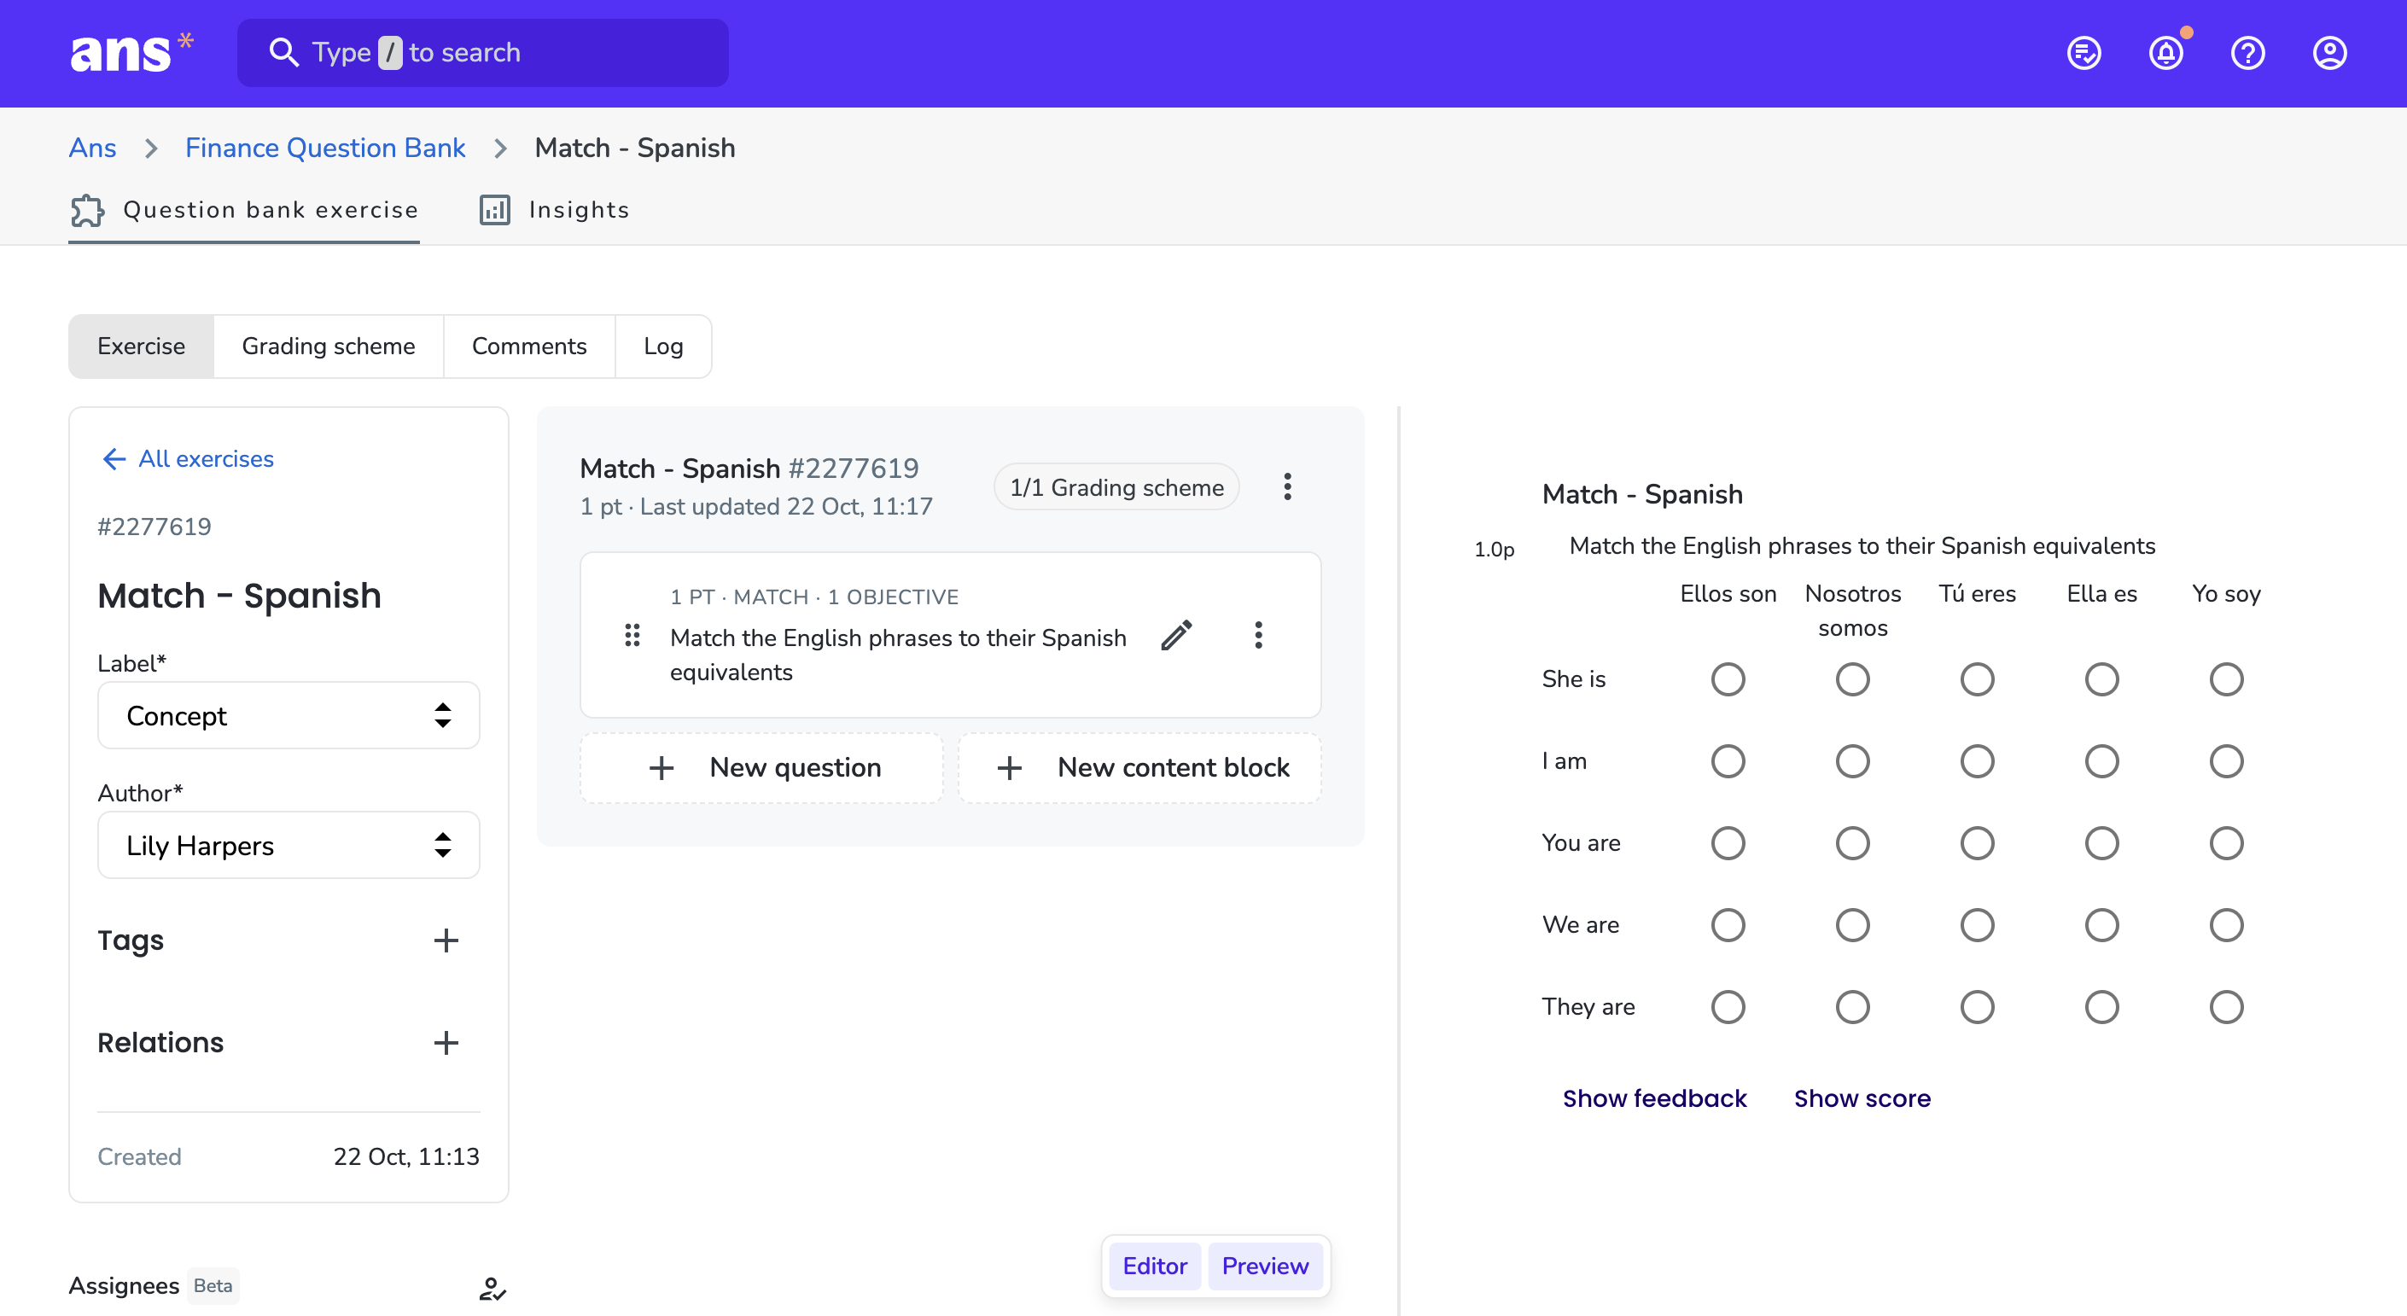Click breadcrumb chevron after Finance Question Bank
Screen dimensions: 2407x1316
(x=501, y=148)
